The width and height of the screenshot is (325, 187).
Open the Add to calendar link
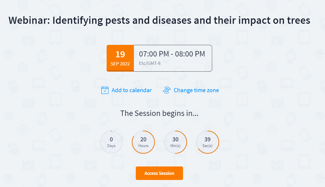[x=131, y=90]
